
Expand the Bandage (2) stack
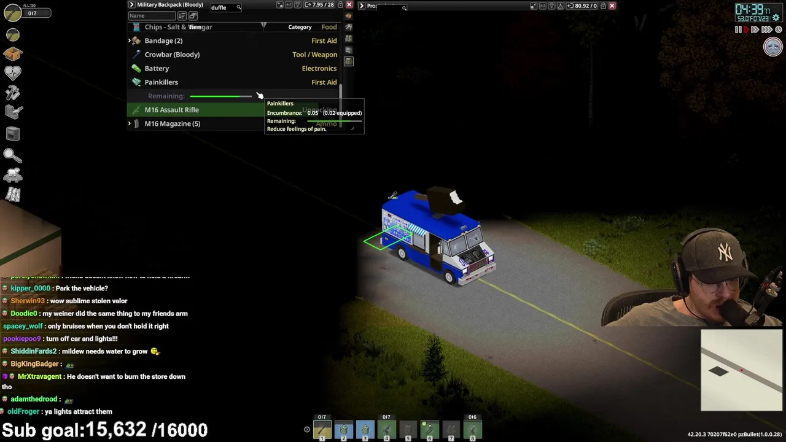(x=130, y=41)
